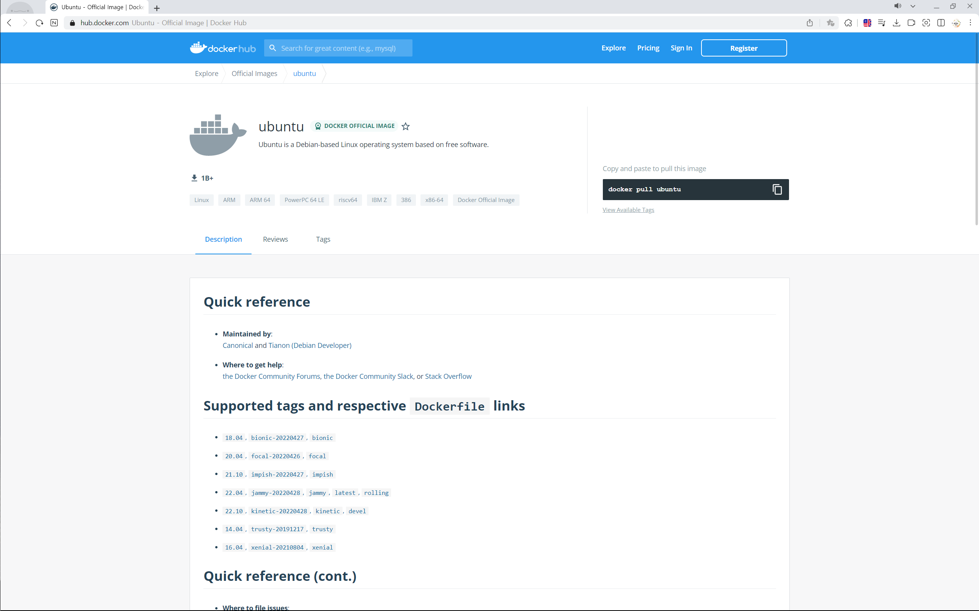Open the media playlist control icon
The width and height of the screenshot is (979, 611).
pyautogui.click(x=882, y=23)
